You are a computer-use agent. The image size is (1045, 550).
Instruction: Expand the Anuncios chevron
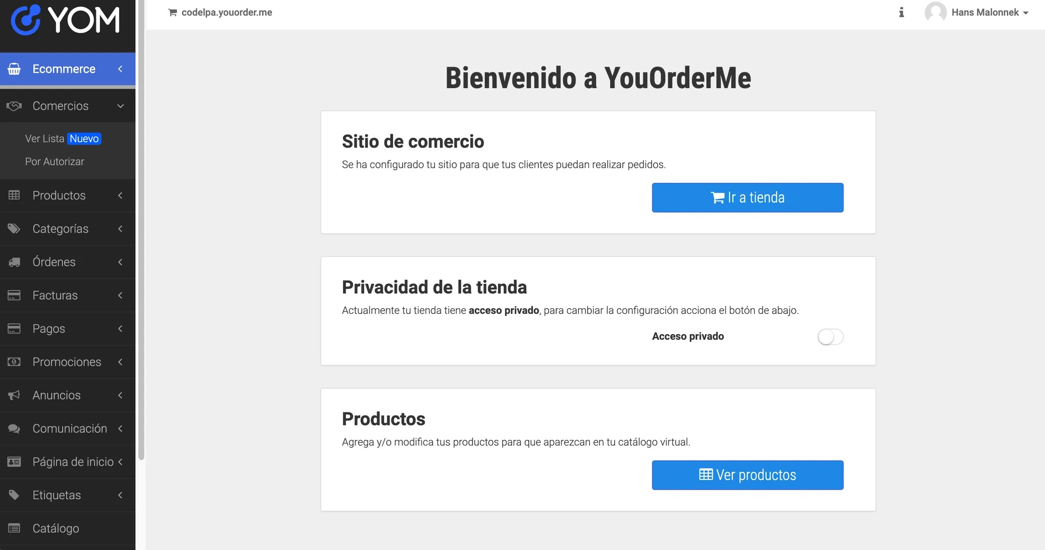click(120, 395)
